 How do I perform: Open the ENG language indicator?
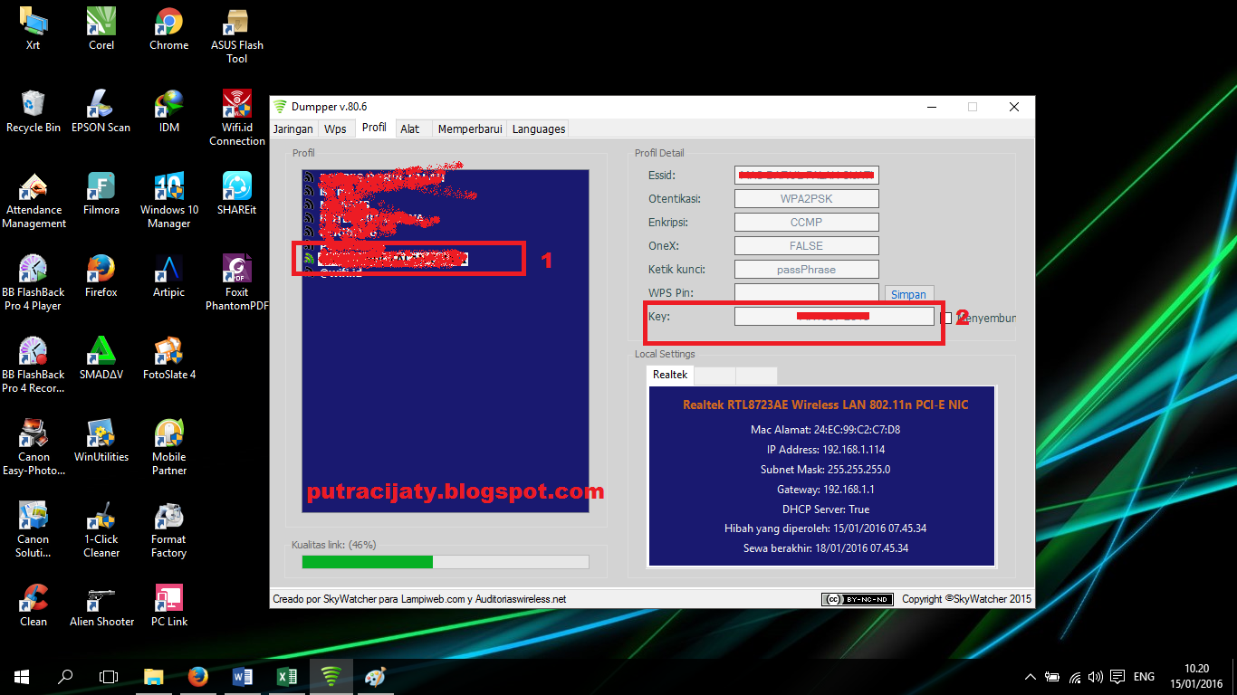(1145, 677)
